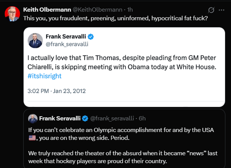Click the 6h timestamp on quoted post

click(x=142, y=118)
